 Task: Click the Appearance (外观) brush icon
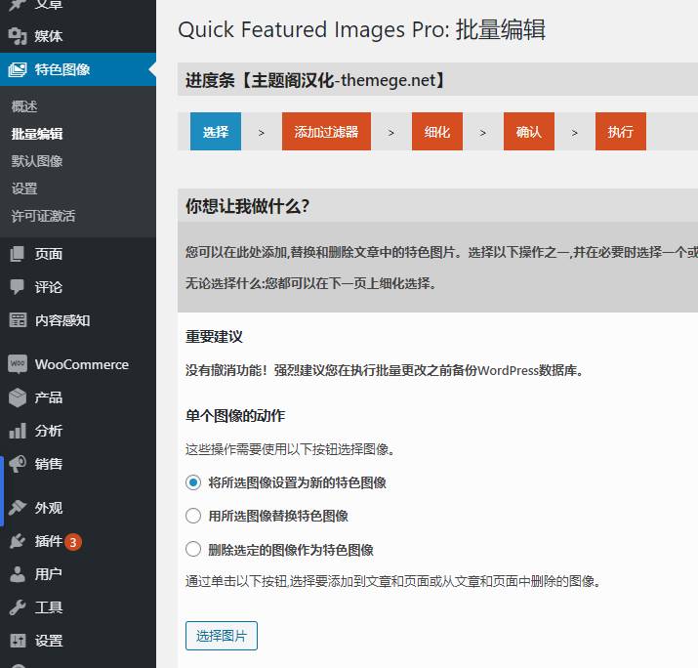click(x=18, y=507)
